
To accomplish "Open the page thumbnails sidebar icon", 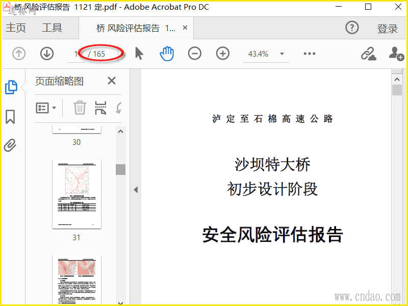I will [11, 87].
